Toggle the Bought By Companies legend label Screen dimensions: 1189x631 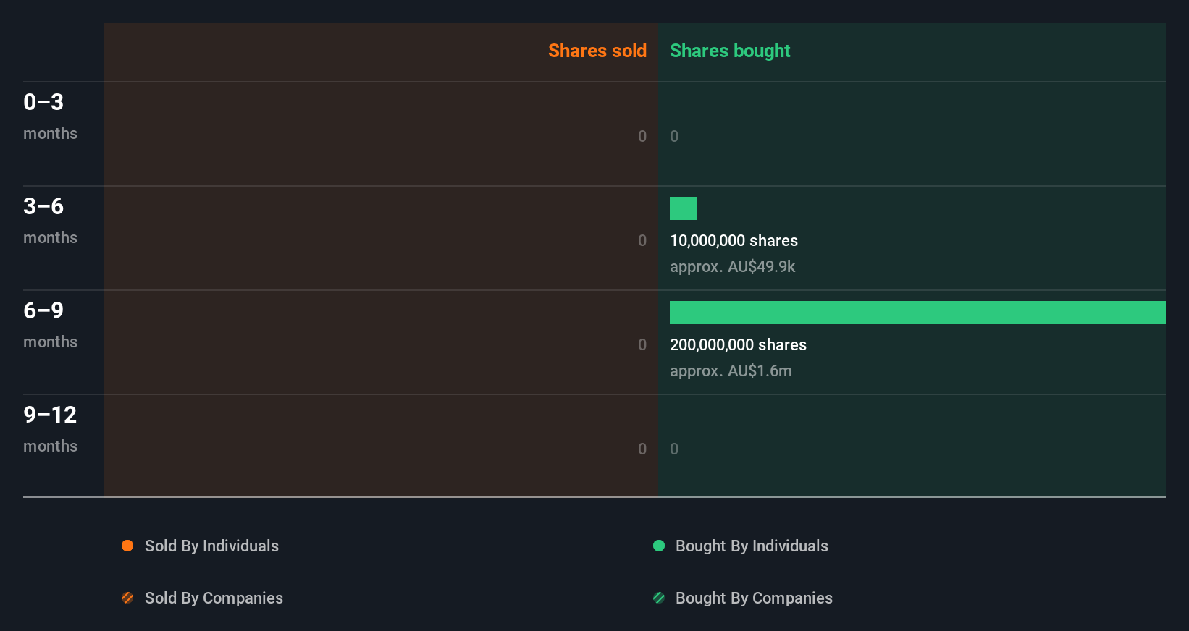[754, 598]
